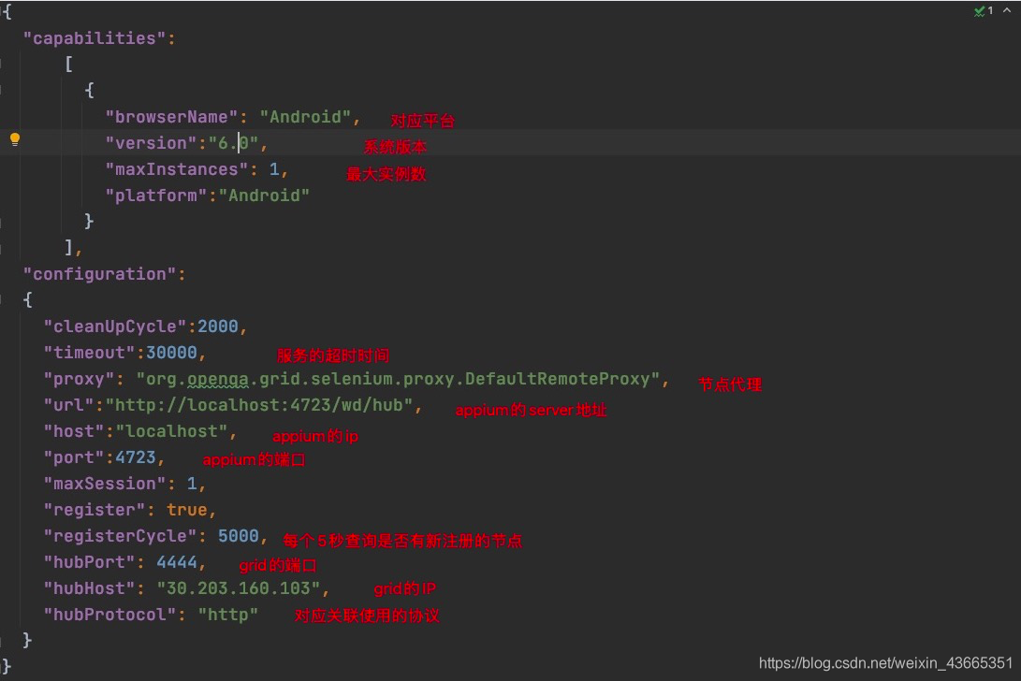This screenshot has width=1021, height=681.
Task: Select the "Android" value of platform
Action: (264, 196)
